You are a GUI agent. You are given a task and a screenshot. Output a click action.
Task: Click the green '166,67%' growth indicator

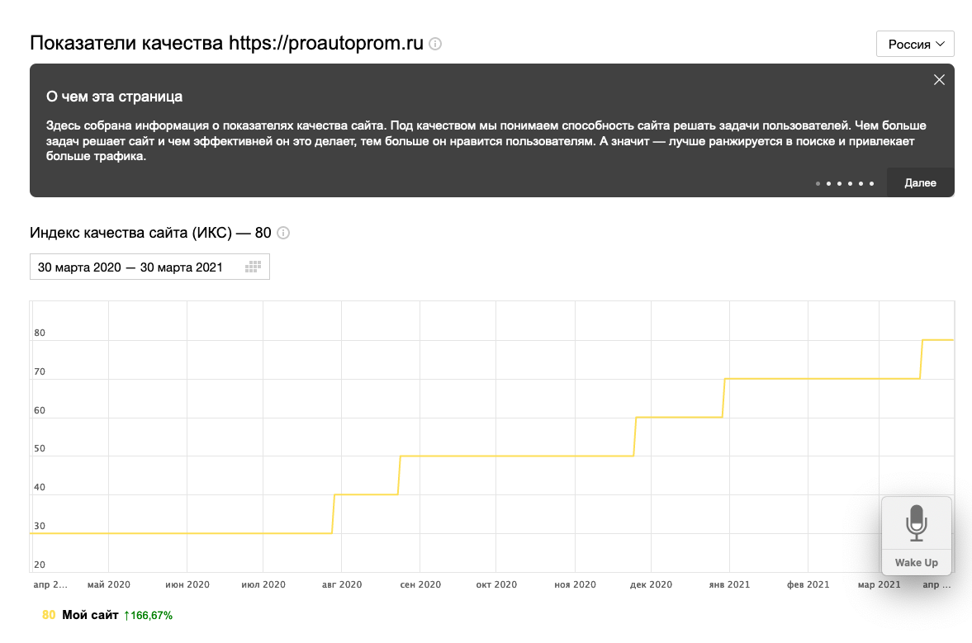point(149,615)
